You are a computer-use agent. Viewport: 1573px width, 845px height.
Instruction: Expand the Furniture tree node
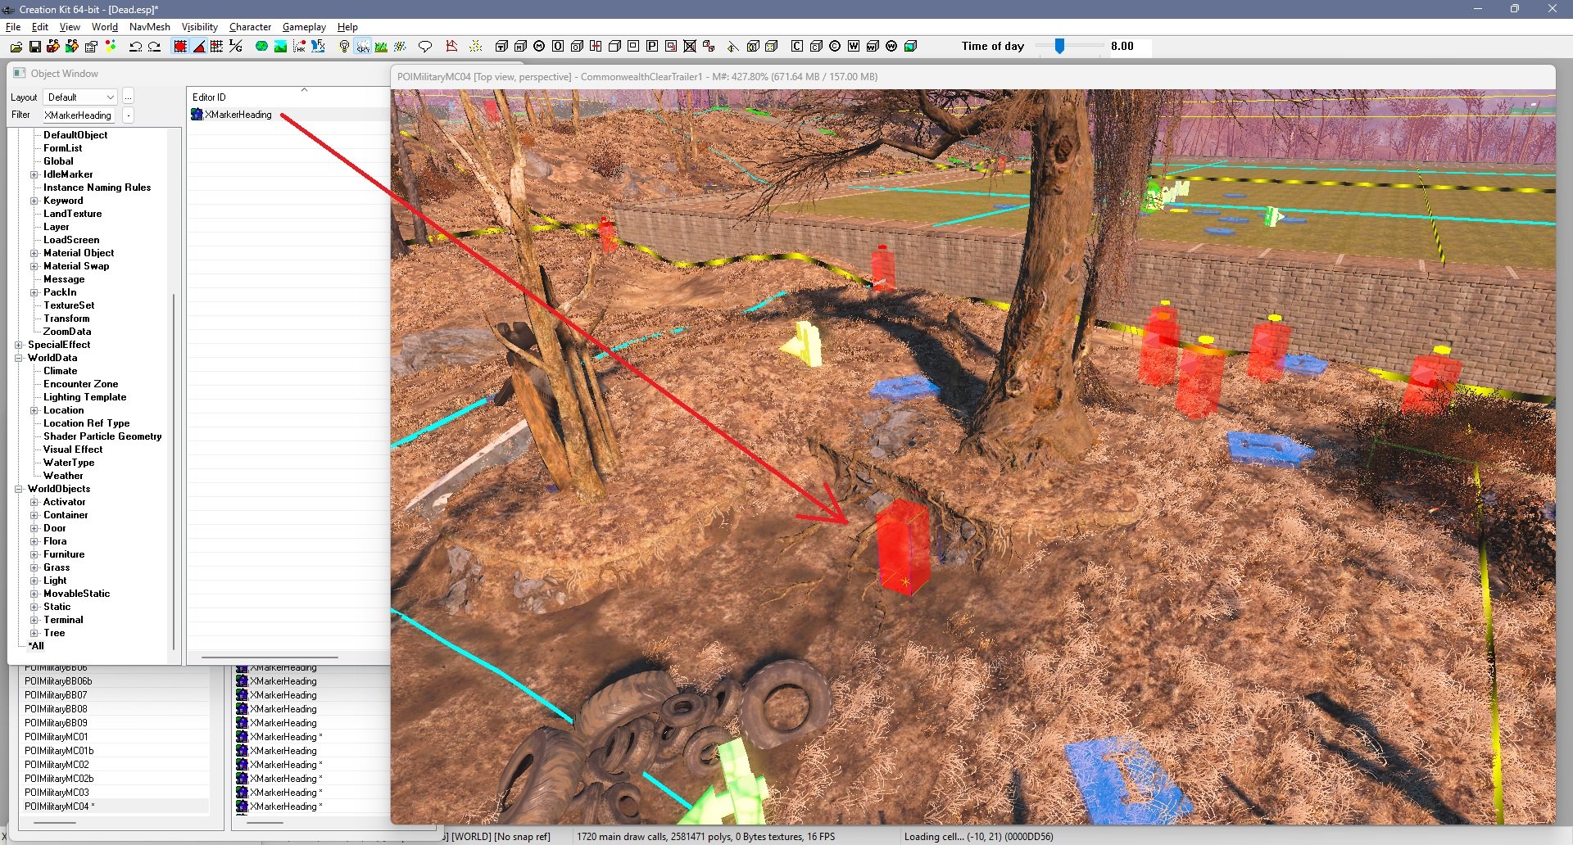point(34,554)
